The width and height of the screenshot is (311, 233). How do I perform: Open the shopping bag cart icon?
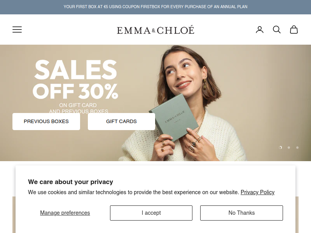(294, 30)
